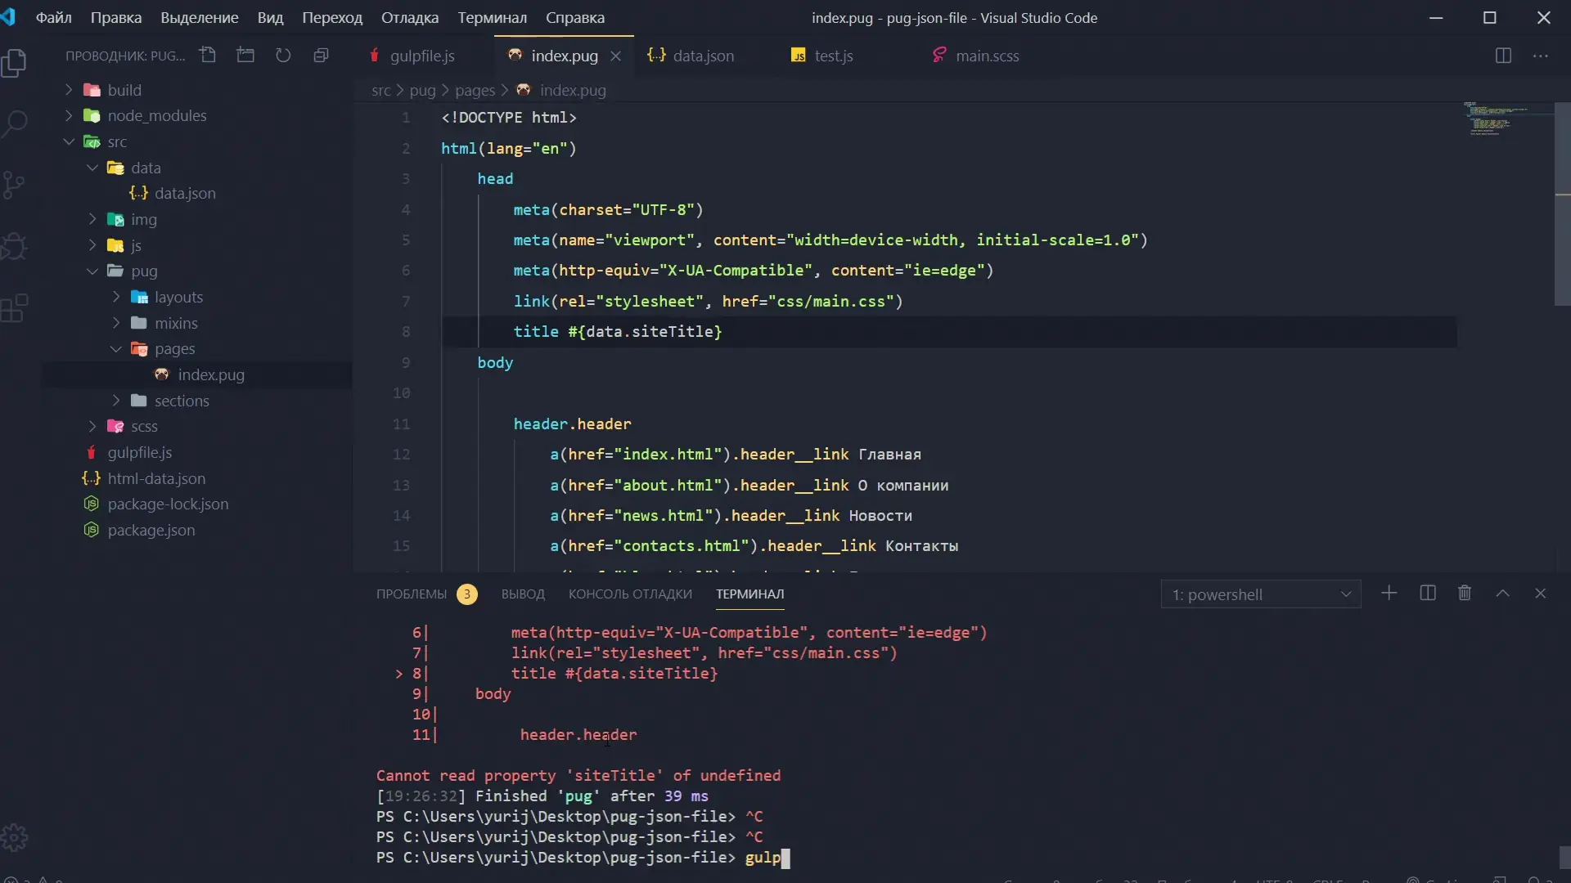
Task: Refresh the explorer with the refresh icon
Action: click(283, 56)
